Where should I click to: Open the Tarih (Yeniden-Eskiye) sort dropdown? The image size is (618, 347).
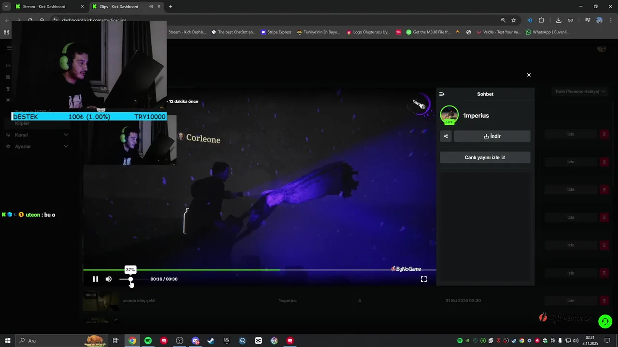(579, 92)
